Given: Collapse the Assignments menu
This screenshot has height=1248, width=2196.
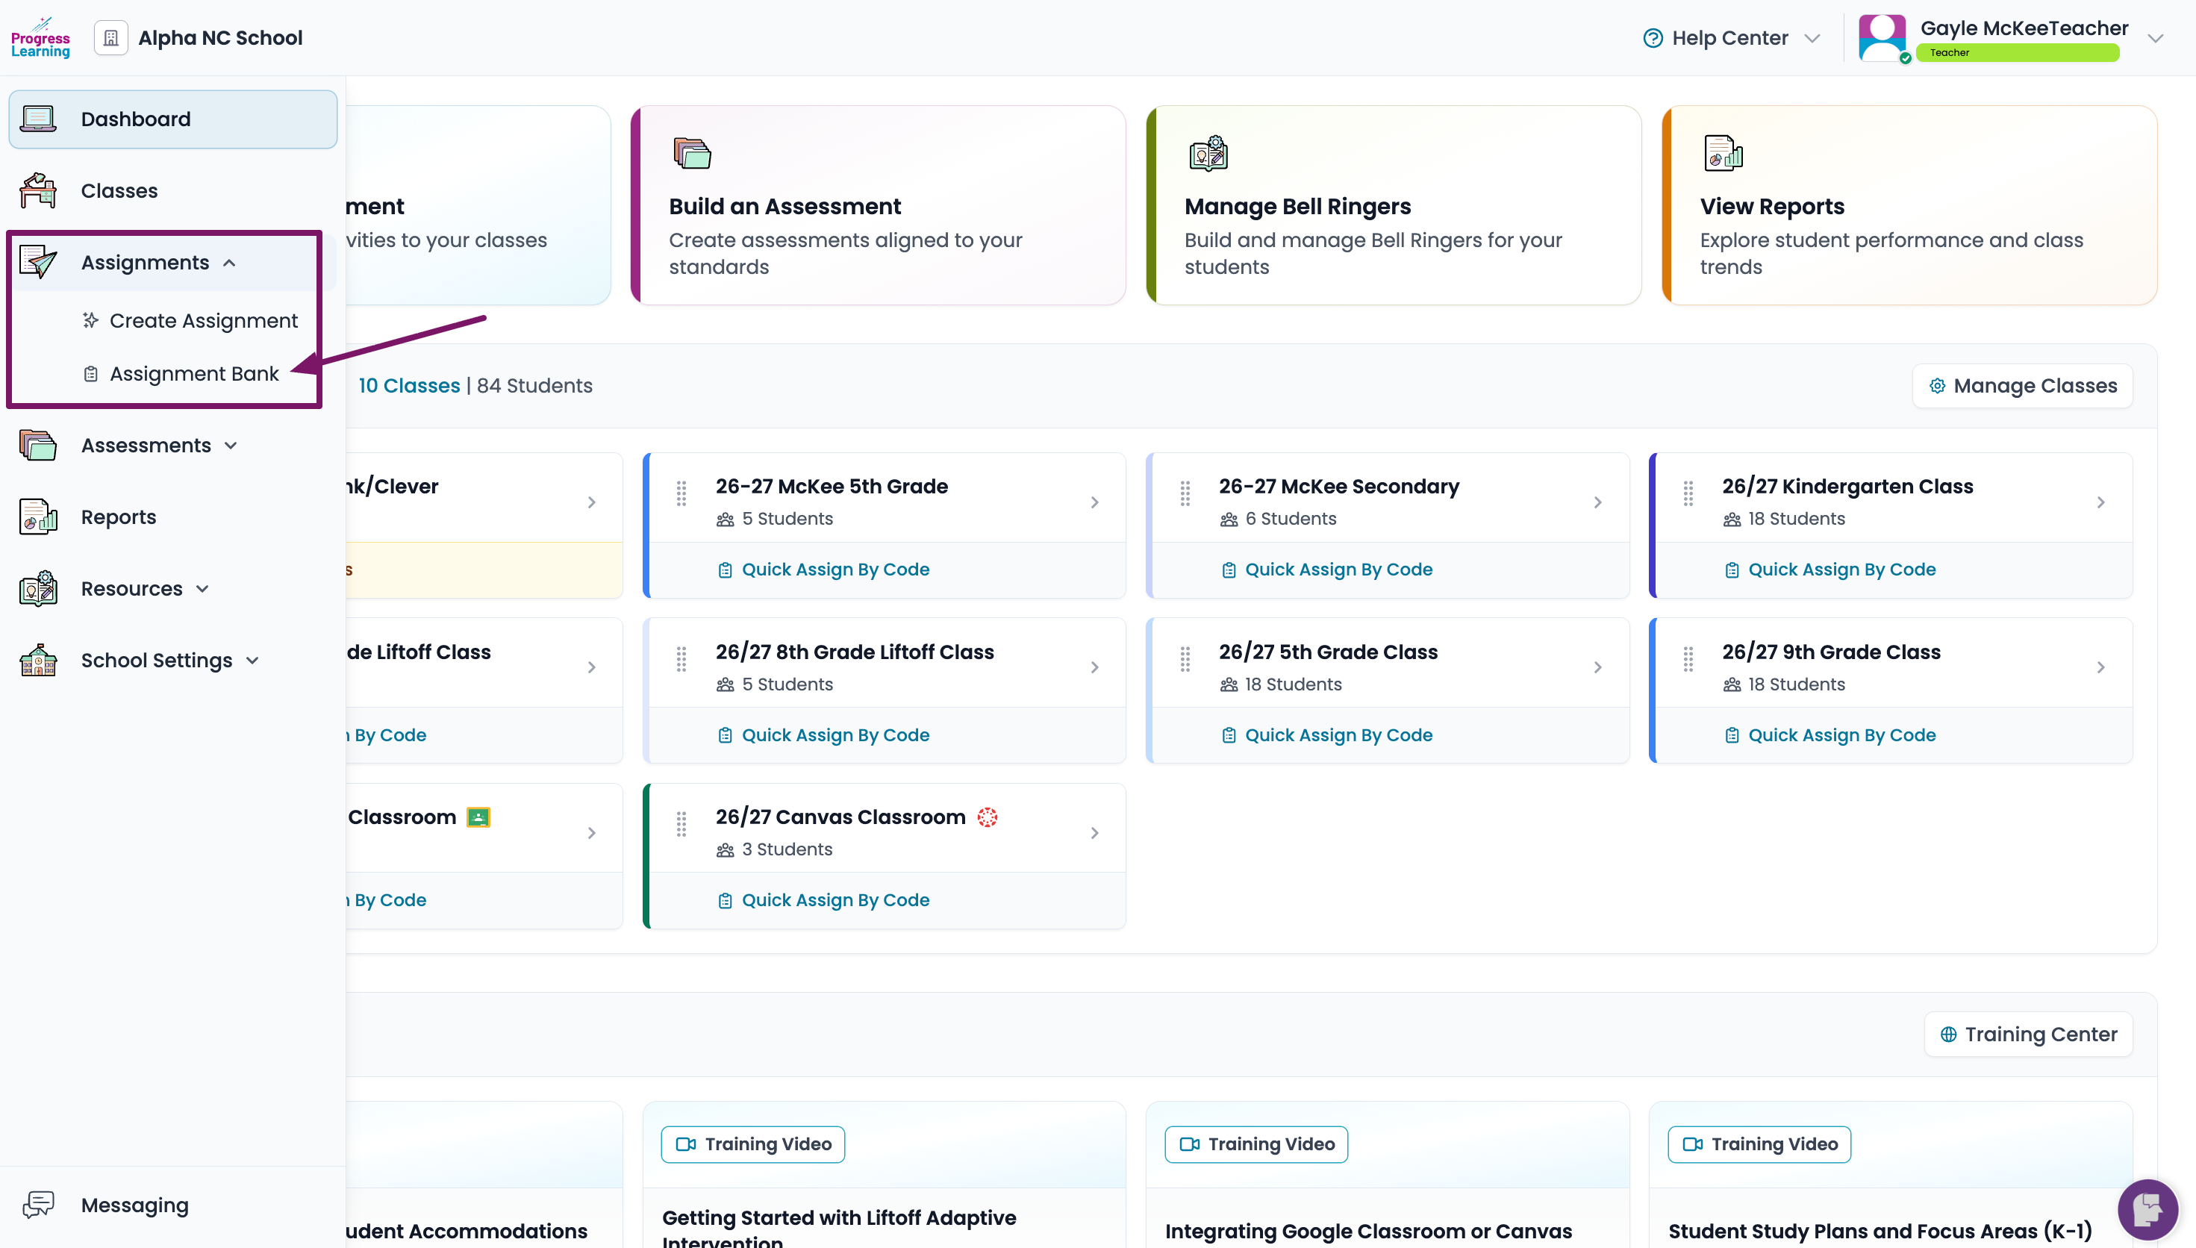Looking at the screenshot, I should coord(229,262).
